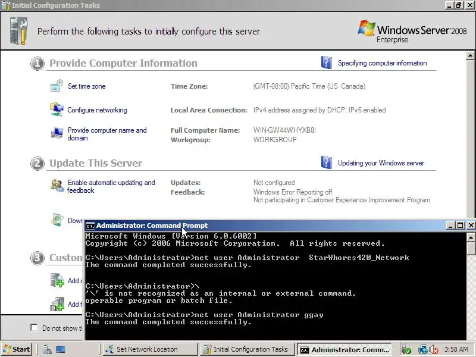Click the Provide Computer Information heading
The image size is (476, 357).
click(x=123, y=63)
